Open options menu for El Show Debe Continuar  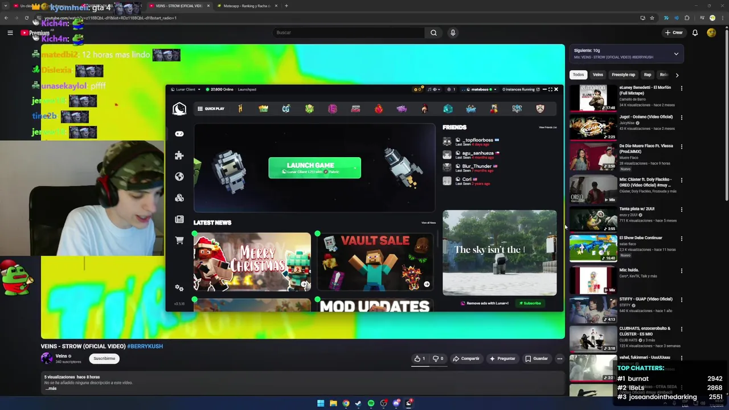681,238
